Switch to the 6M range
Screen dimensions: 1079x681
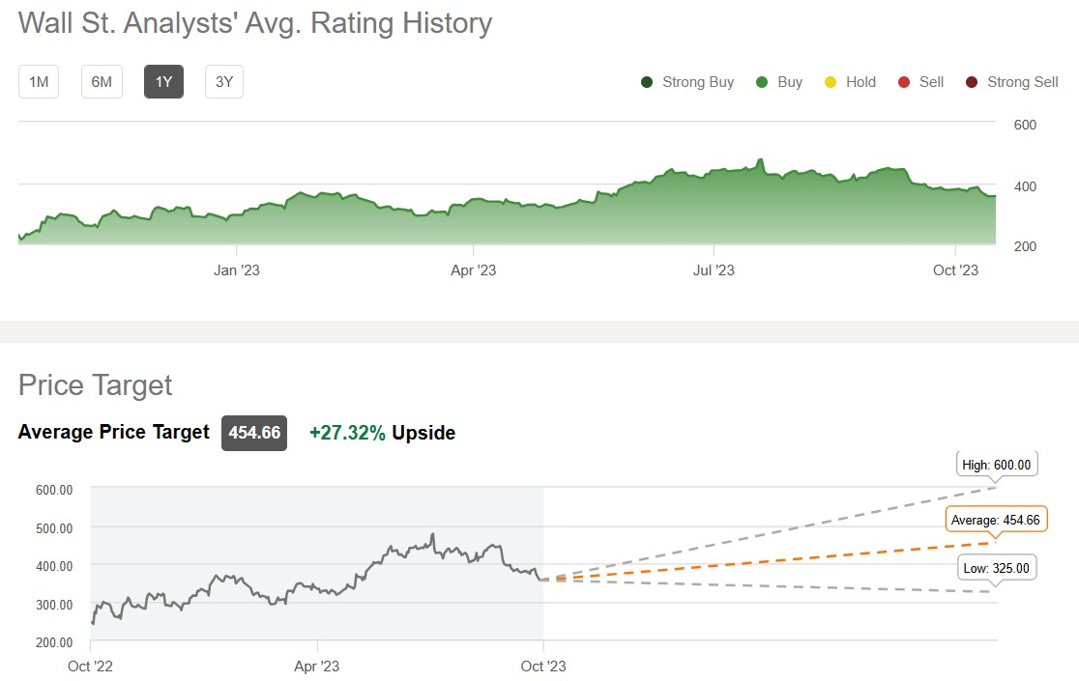[x=102, y=82]
